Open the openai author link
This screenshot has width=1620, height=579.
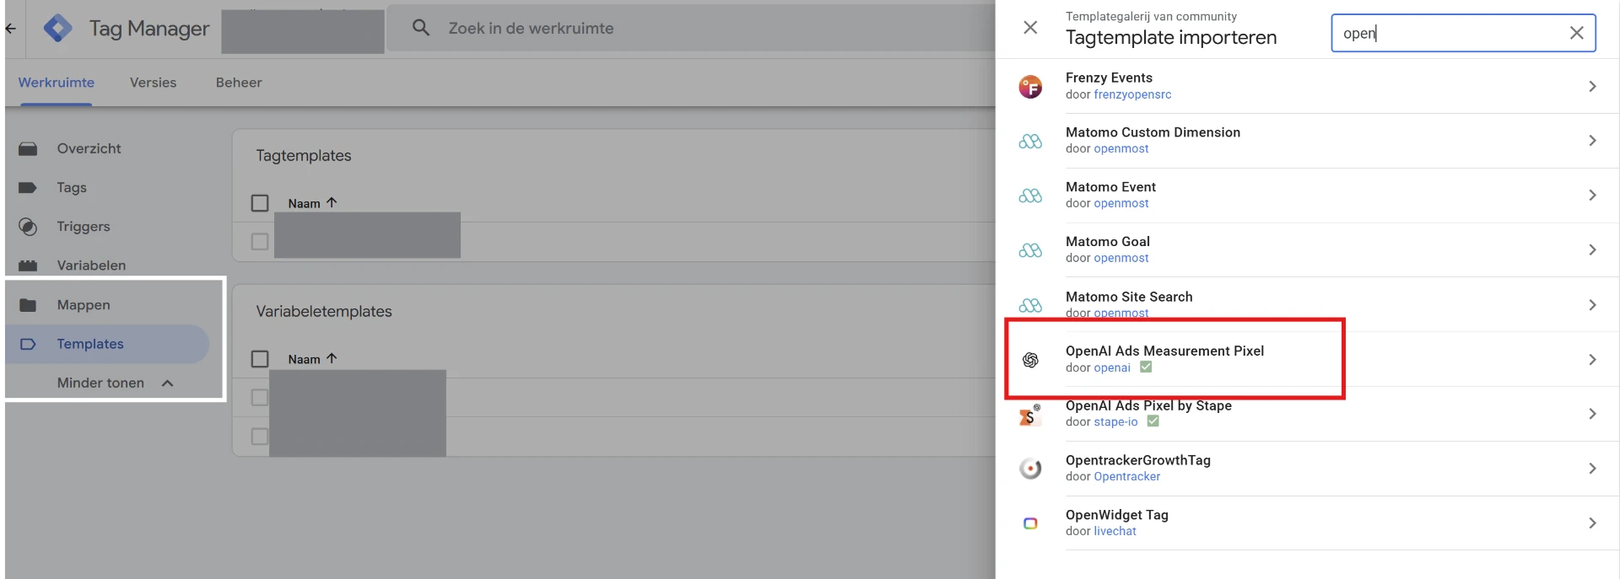tap(1112, 367)
